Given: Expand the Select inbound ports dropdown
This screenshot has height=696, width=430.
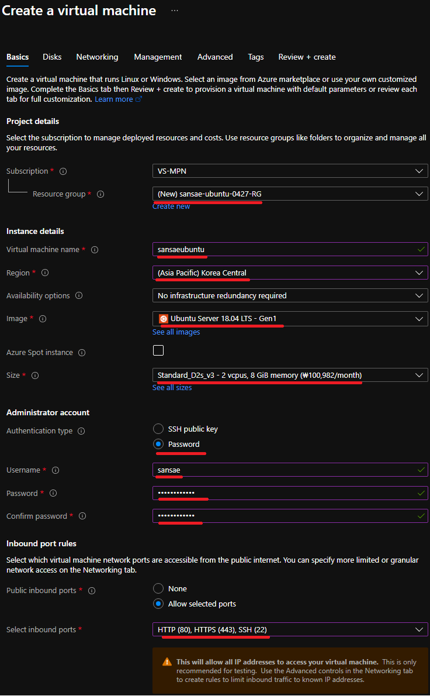Looking at the screenshot, I should pyautogui.click(x=290, y=629).
